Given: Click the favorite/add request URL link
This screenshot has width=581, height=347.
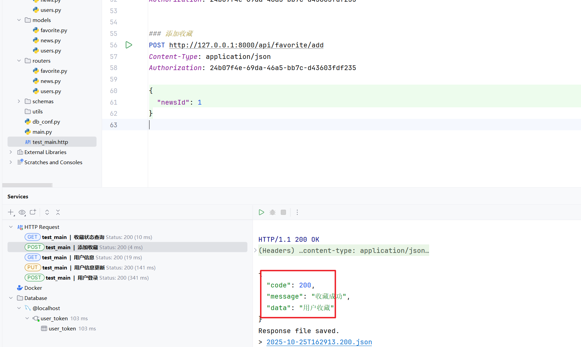Looking at the screenshot, I should 246,45.
